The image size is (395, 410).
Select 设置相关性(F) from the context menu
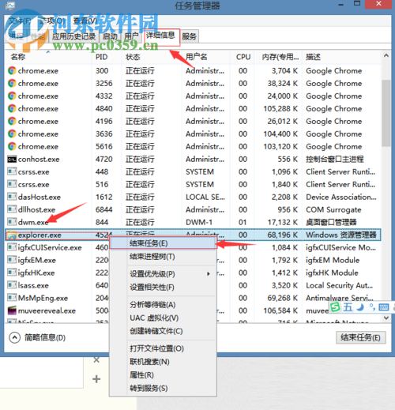(163, 287)
